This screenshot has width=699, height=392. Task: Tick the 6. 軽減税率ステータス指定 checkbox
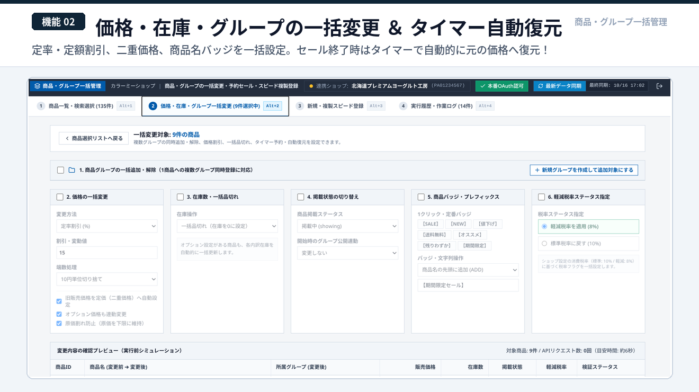click(x=541, y=197)
